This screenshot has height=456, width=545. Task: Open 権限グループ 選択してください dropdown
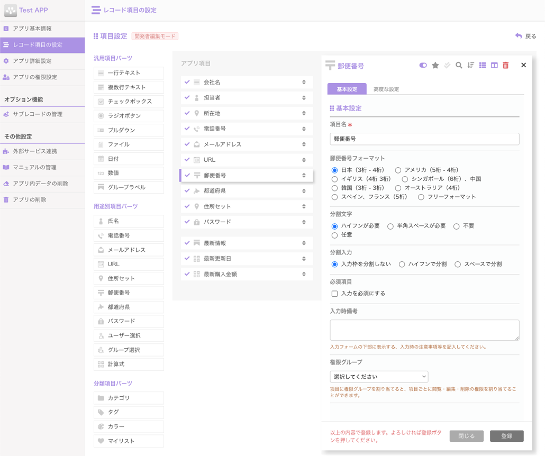(x=379, y=377)
